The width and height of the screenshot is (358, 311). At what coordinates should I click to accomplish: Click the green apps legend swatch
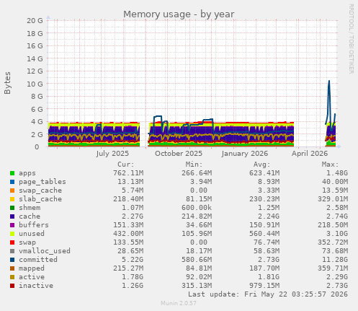tap(12, 173)
